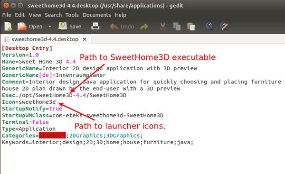This screenshot has width=285, height=174.
Task: Click the Terminal=false line
Action: 25,122
